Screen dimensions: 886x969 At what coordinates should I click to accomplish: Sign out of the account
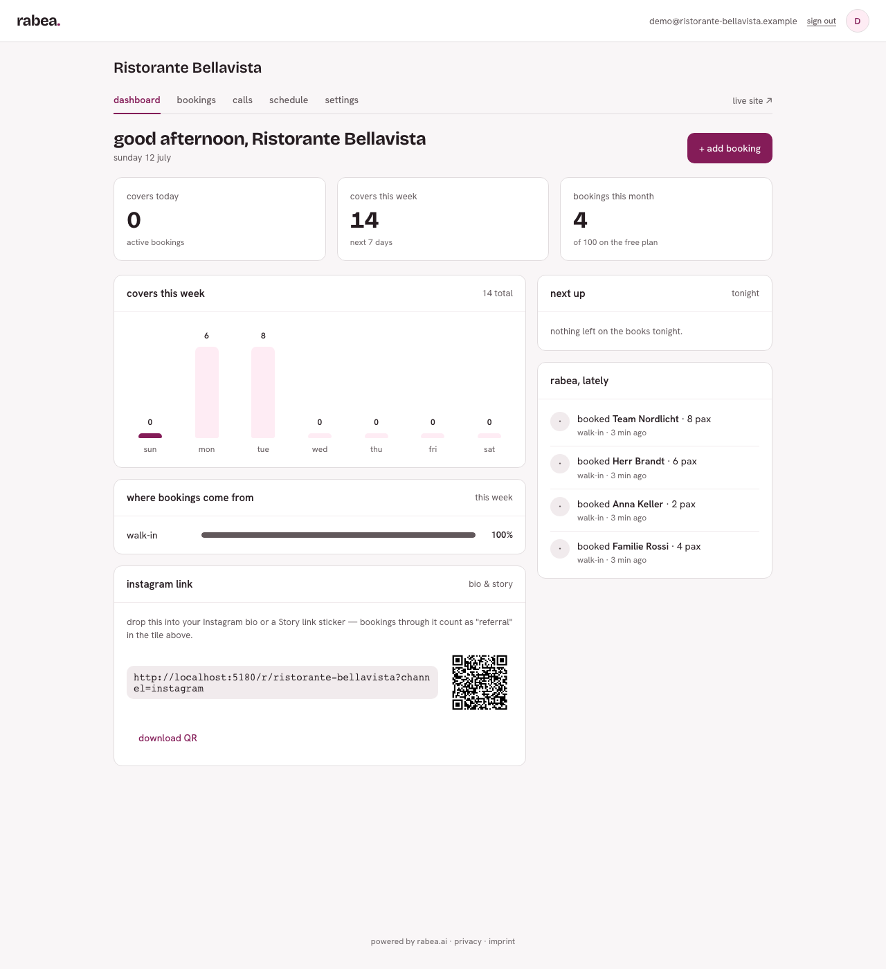coord(822,21)
